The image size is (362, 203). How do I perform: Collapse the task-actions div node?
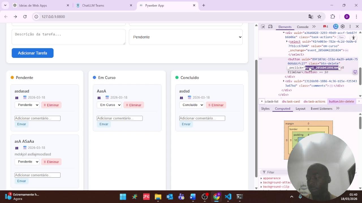284,33
